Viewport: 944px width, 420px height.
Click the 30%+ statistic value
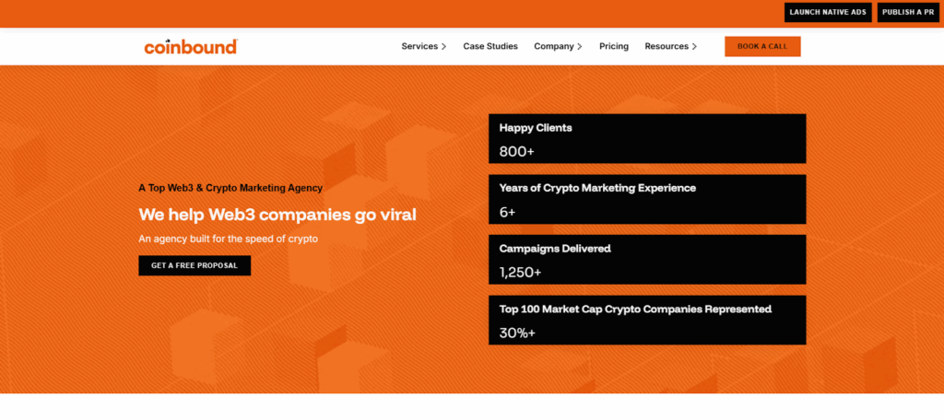517,332
